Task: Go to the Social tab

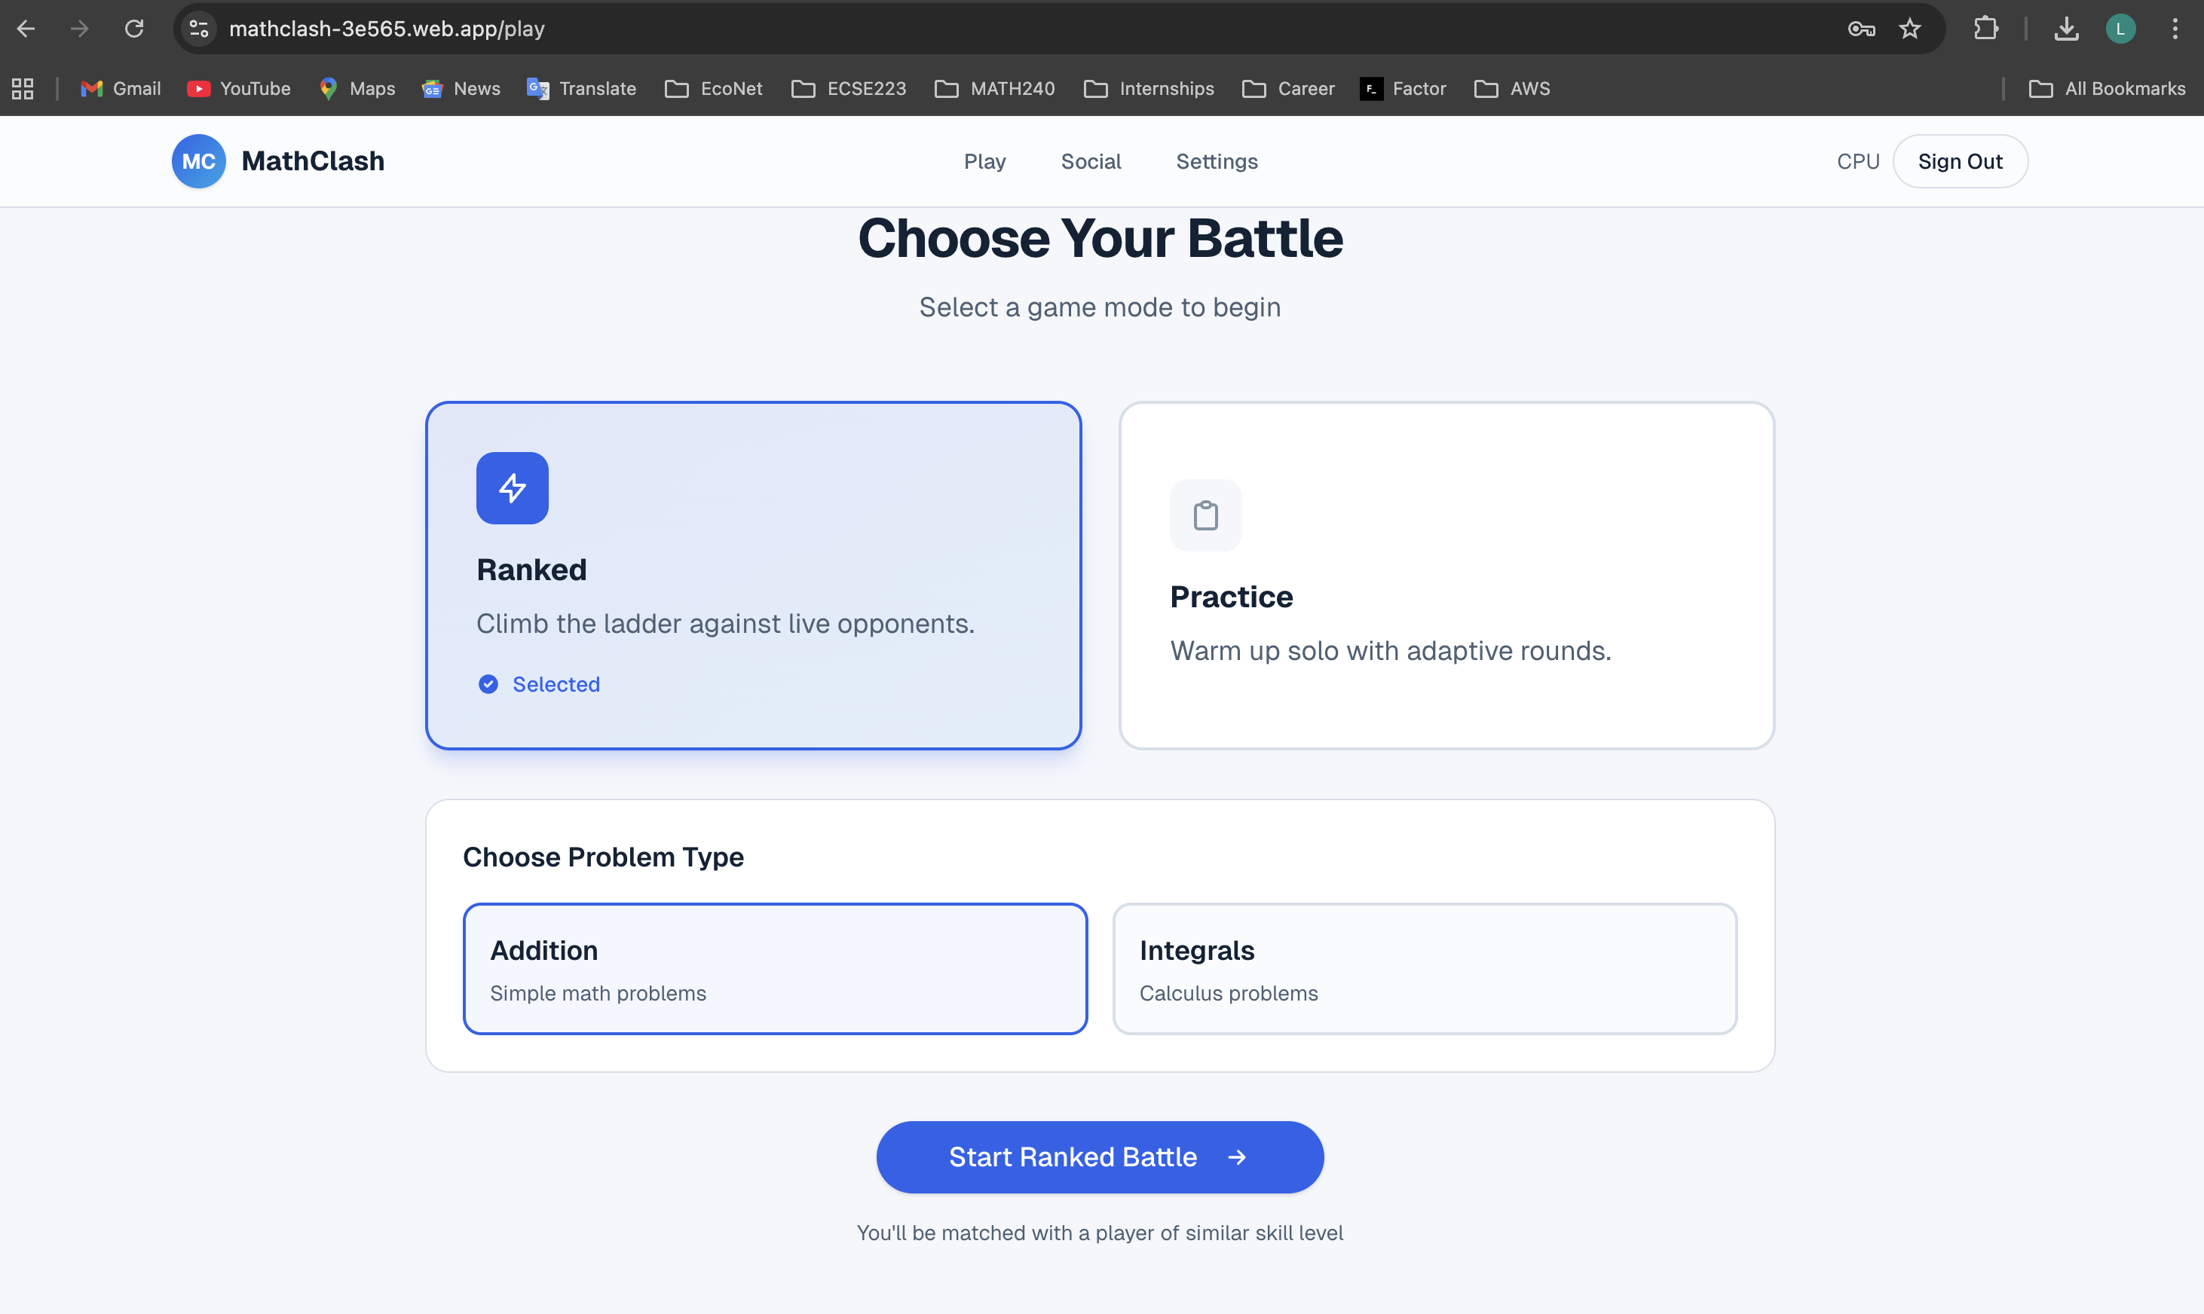Action: (x=1091, y=161)
